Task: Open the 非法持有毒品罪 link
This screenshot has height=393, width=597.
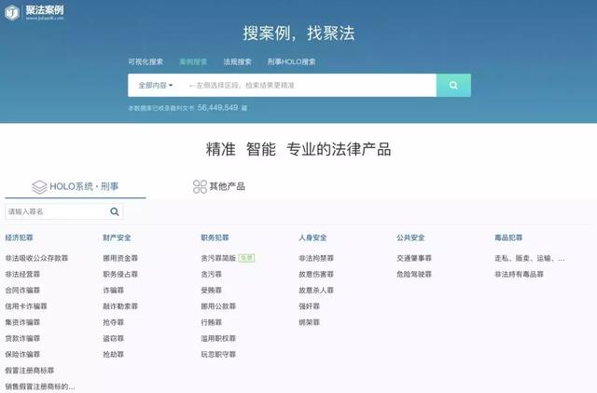Action: [519, 274]
